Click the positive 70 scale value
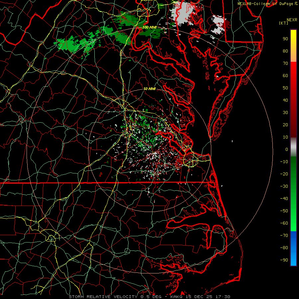The height and width of the screenshot is (299, 299). 285,63
